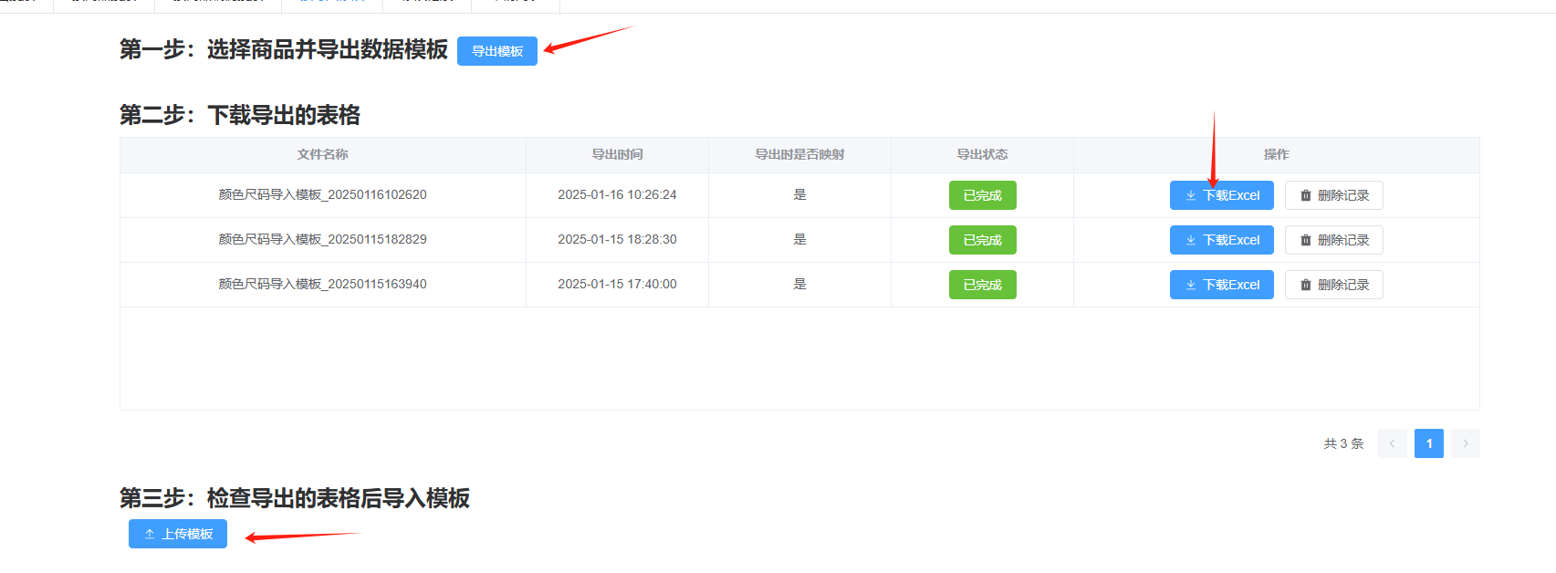
Task: Click the 导出时间 column header
Action: 617,154
